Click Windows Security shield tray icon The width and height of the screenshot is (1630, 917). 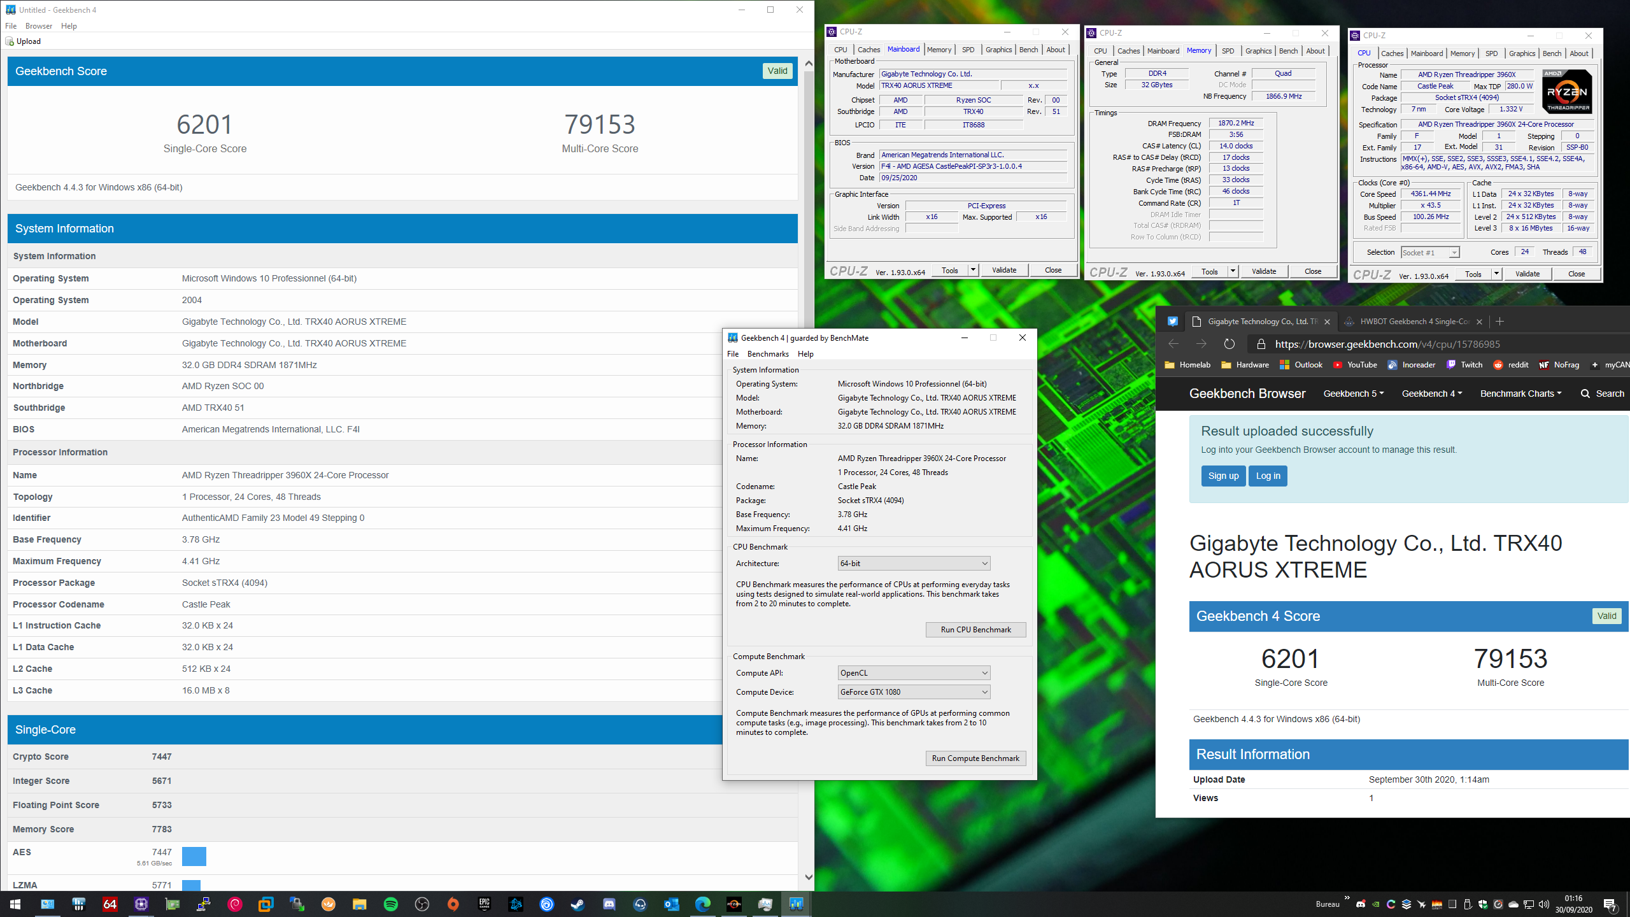[x=1483, y=904]
